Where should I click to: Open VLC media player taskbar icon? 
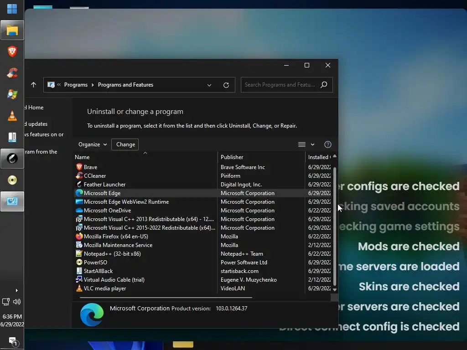12,115
